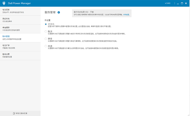Click the blue link in the power plan notice
The image size is (190, 116).
pos(126,14)
